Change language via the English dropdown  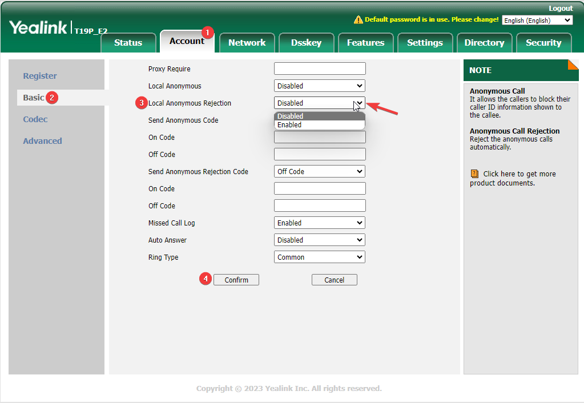(537, 21)
